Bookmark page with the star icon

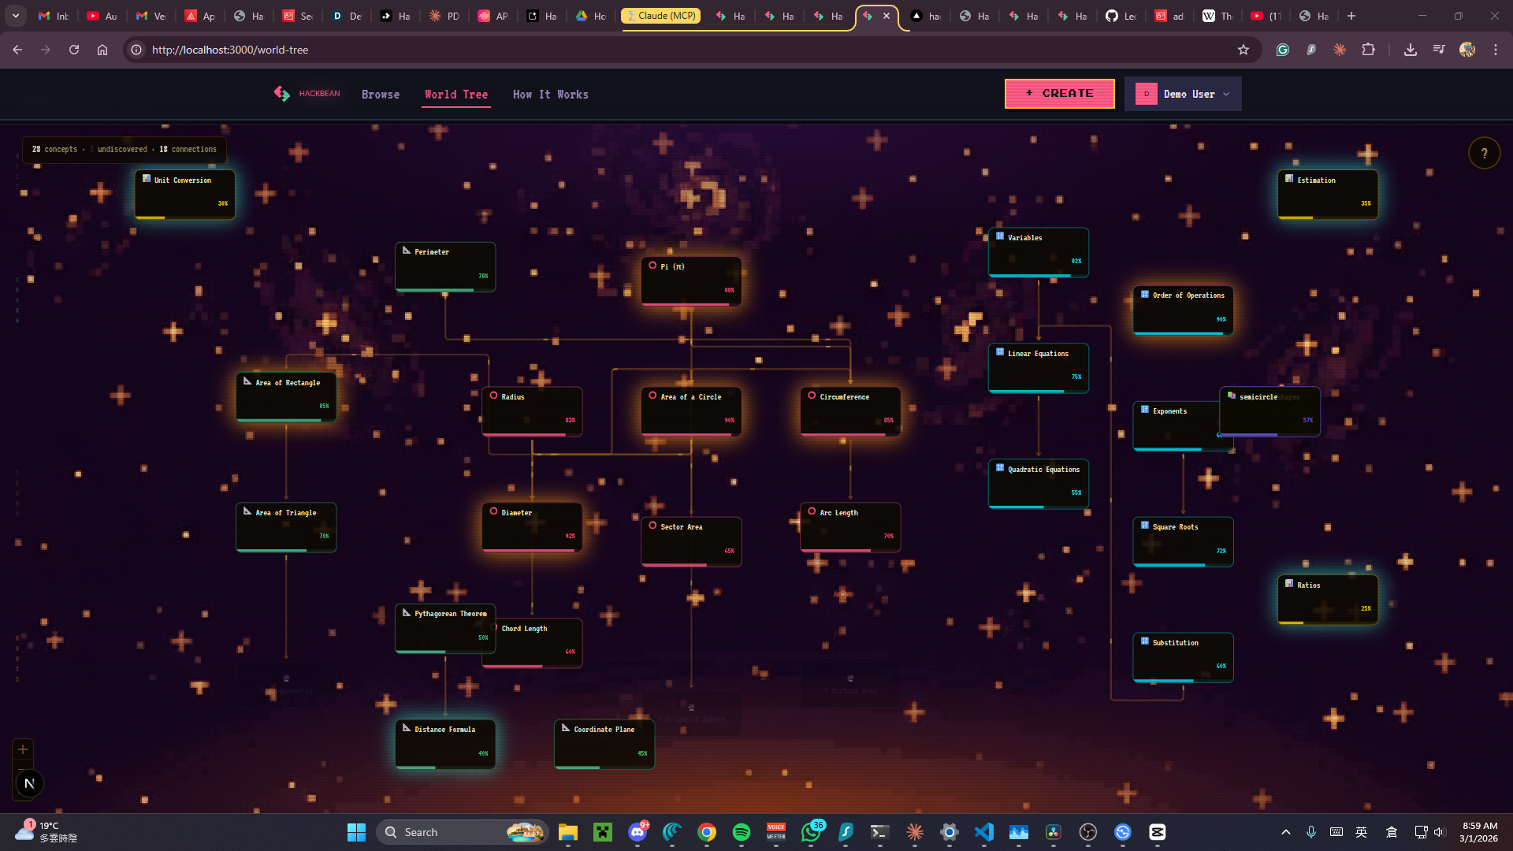coord(1243,50)
